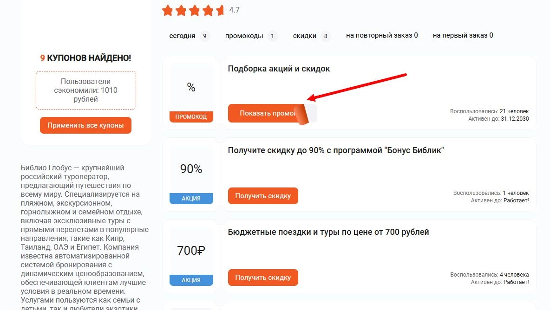Click the 'Применить все купоны' button
The height and width of the screenshot is (310, 550).
click(x=85, y=125)
